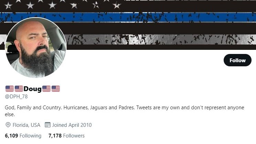Screen dimensions: 256x144
Task: Click the leftmost star in the banner
Action: (8, 6)
